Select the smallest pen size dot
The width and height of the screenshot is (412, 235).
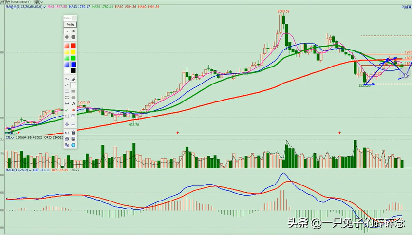pyautogui.click(x=67, y=31)
